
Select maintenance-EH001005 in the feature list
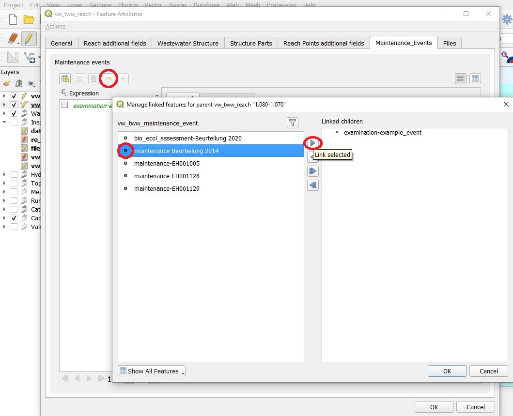coord(211,163)
